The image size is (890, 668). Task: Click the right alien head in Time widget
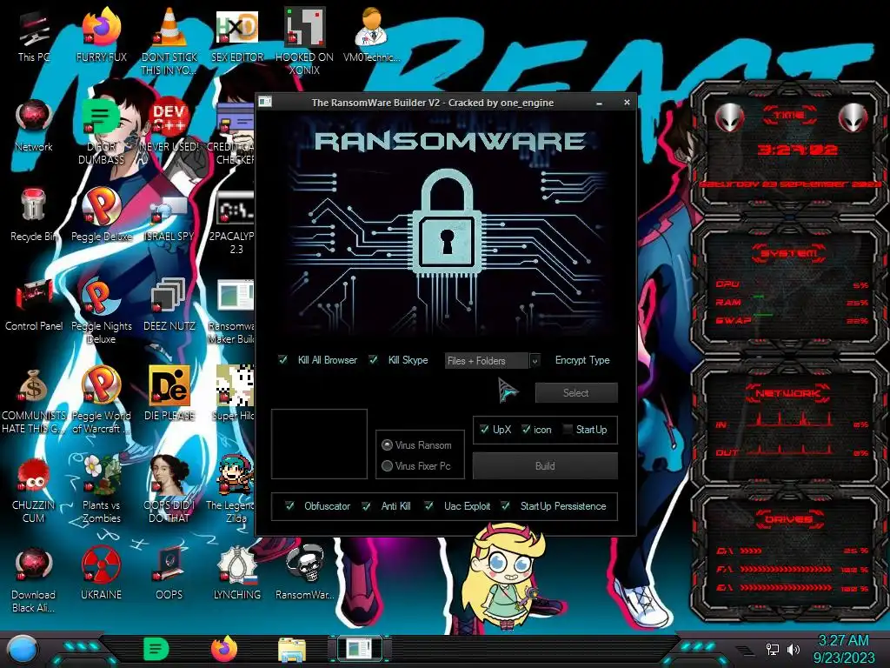click(x=853, y=117)
